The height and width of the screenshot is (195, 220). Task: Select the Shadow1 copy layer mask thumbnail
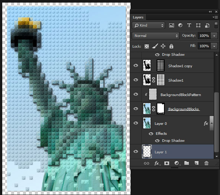pos(161,65)
